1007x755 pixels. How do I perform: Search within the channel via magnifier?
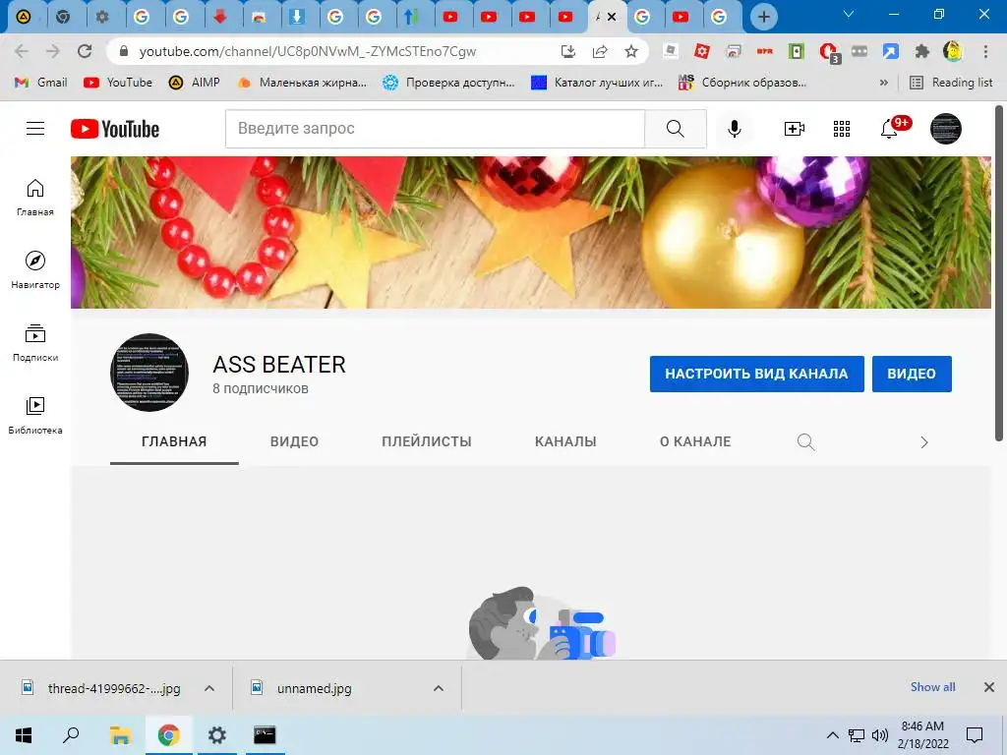click(806, 441)
